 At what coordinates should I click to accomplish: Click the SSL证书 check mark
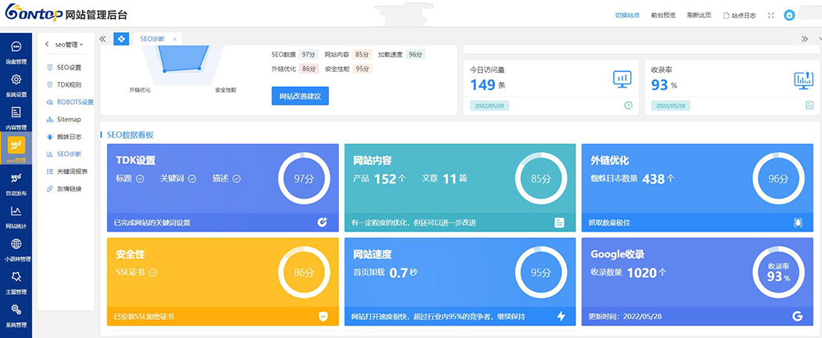coord(153,272)
